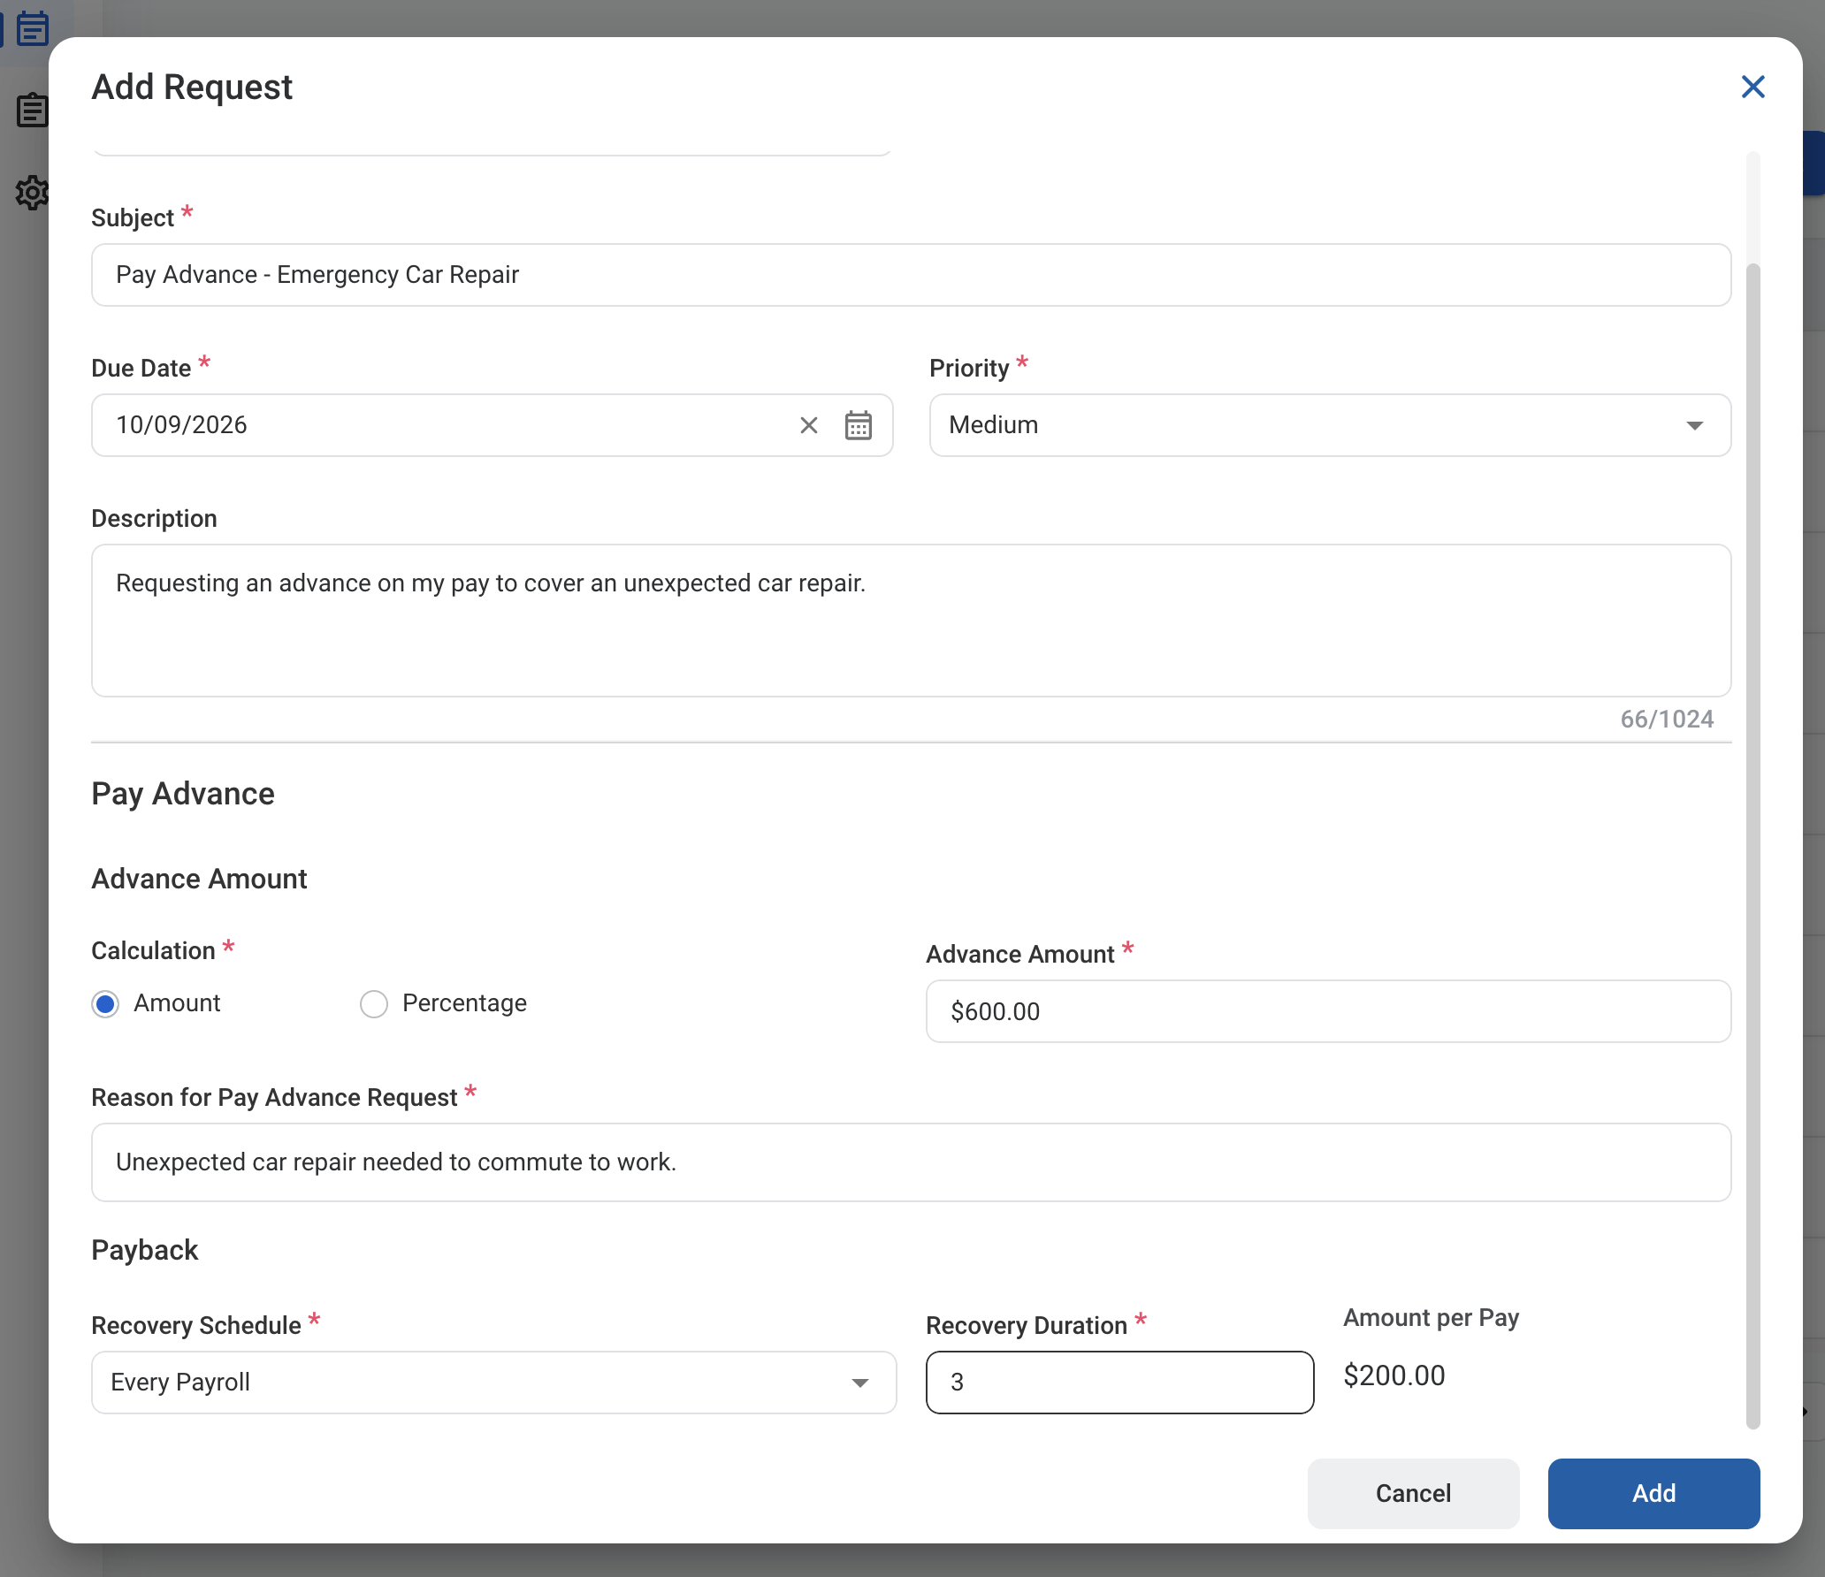This screenshot has height=1577, width=1825.
Task: Edit the Description text area
Action: point(911,621)
